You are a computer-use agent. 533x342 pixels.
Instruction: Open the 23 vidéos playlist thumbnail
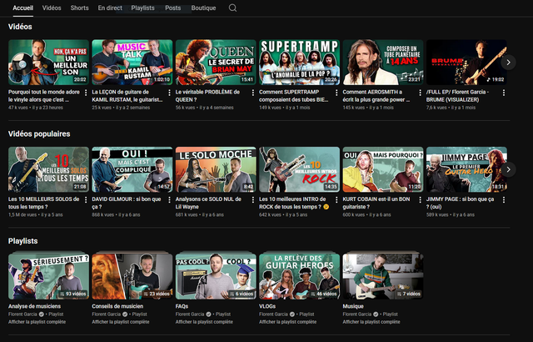click(x=132, y=276)
